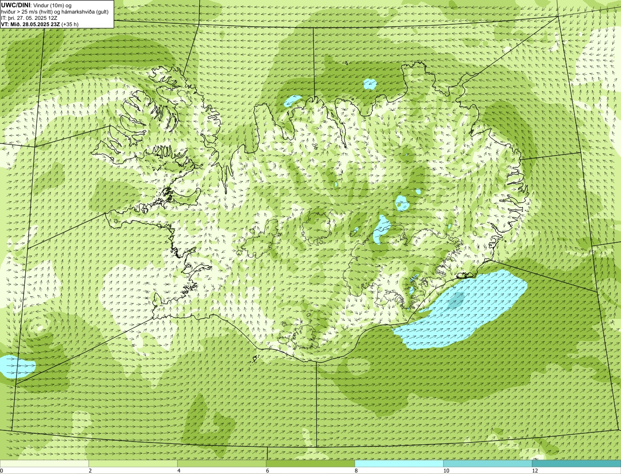Click the 0–2 m/s palest legend swatch

45,463
